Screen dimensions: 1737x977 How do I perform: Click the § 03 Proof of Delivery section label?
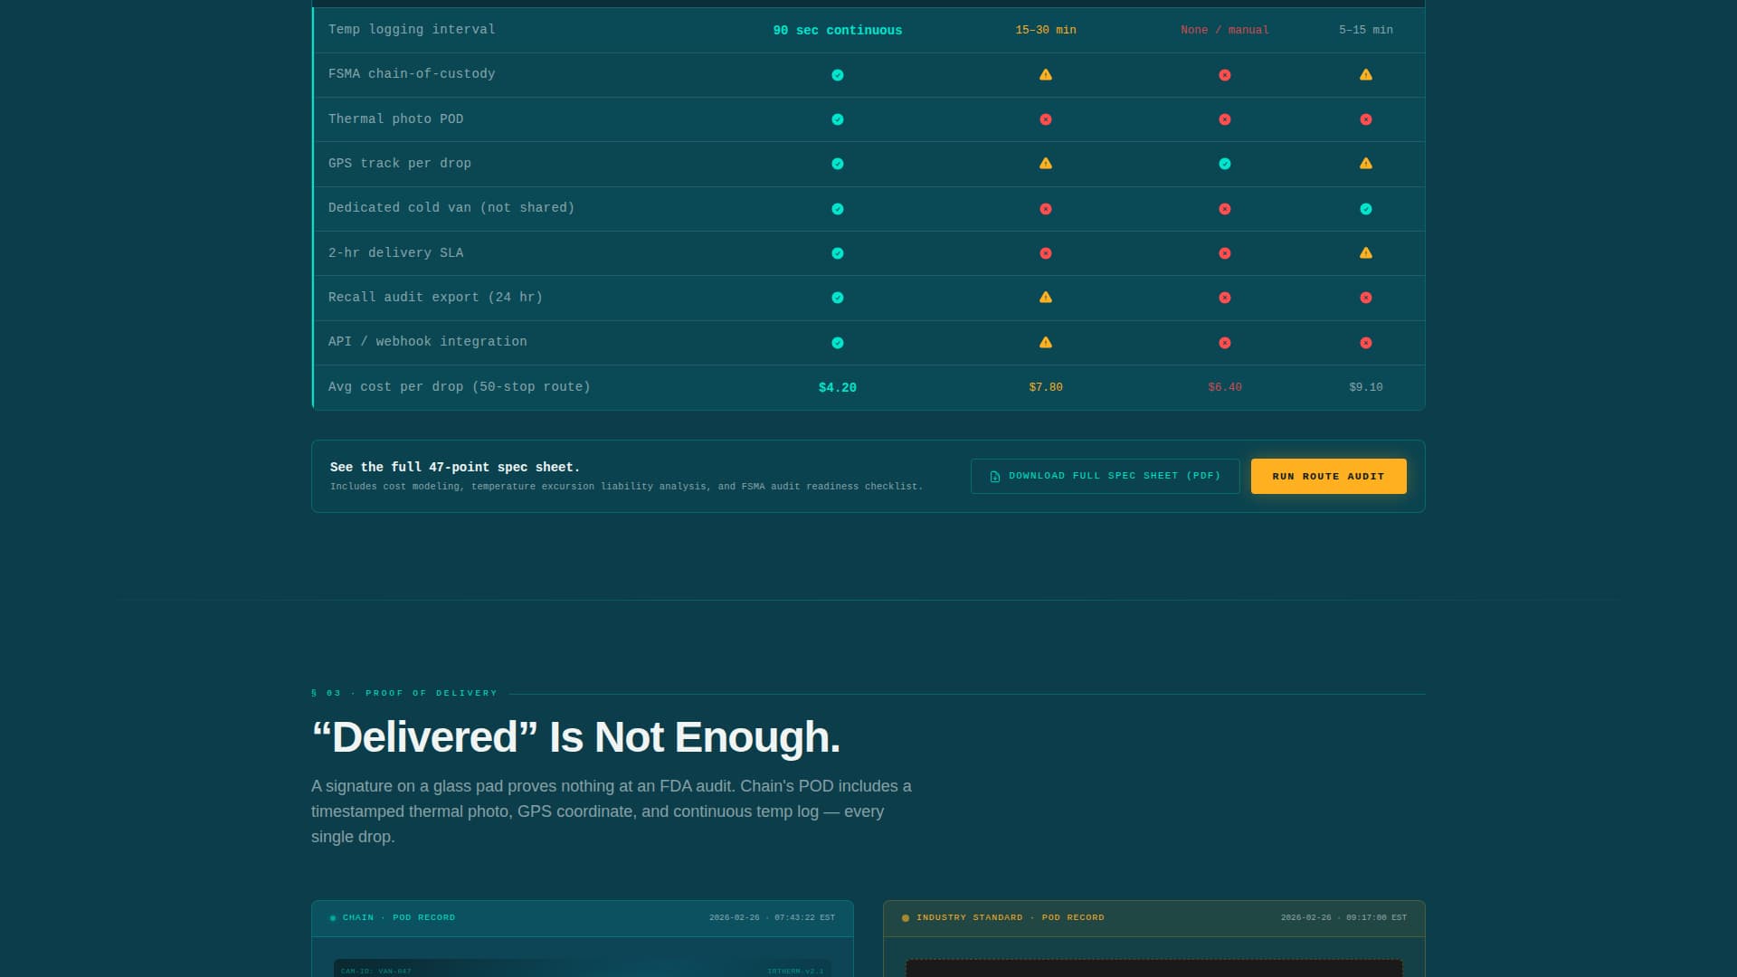pos(404,693)
